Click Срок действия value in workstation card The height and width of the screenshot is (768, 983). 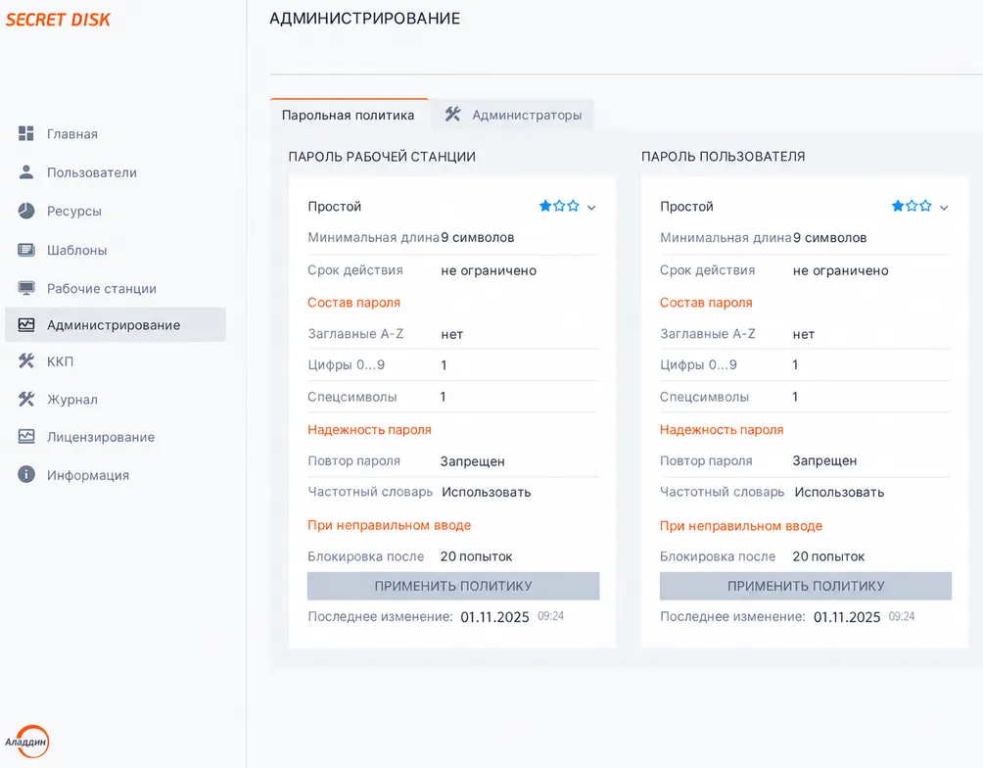click(489, 270)
